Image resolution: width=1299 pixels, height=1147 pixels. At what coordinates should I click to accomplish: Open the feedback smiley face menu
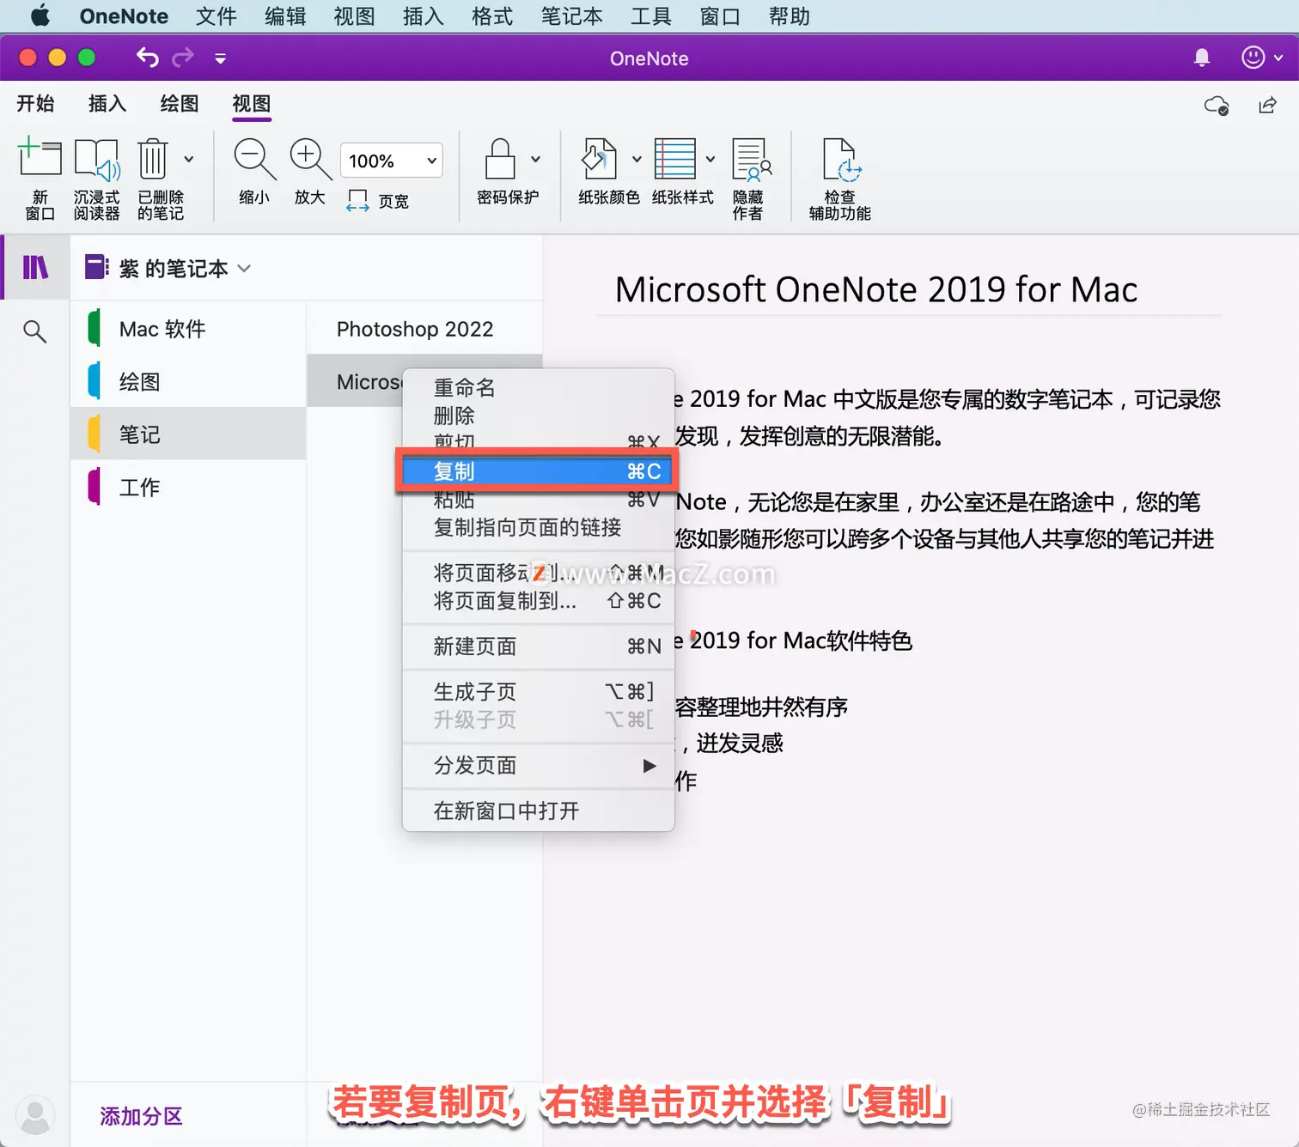click(1253, 58)
